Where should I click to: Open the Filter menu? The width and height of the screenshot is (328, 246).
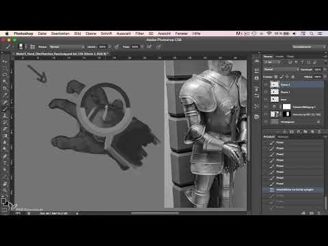pyautogui.click(x=139, y=33)
